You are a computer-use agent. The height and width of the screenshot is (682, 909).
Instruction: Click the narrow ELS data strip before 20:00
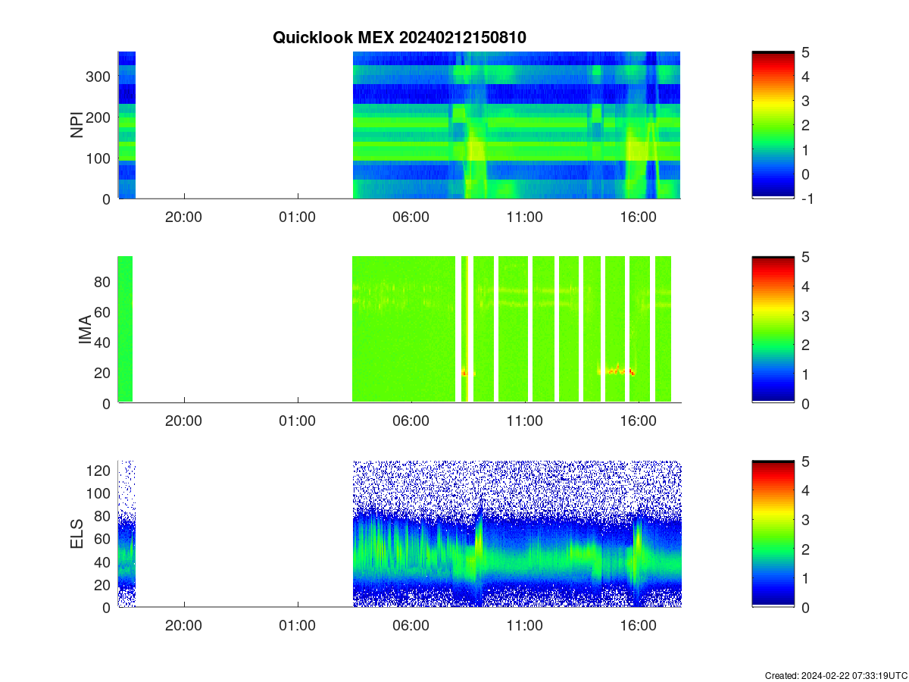127,533
